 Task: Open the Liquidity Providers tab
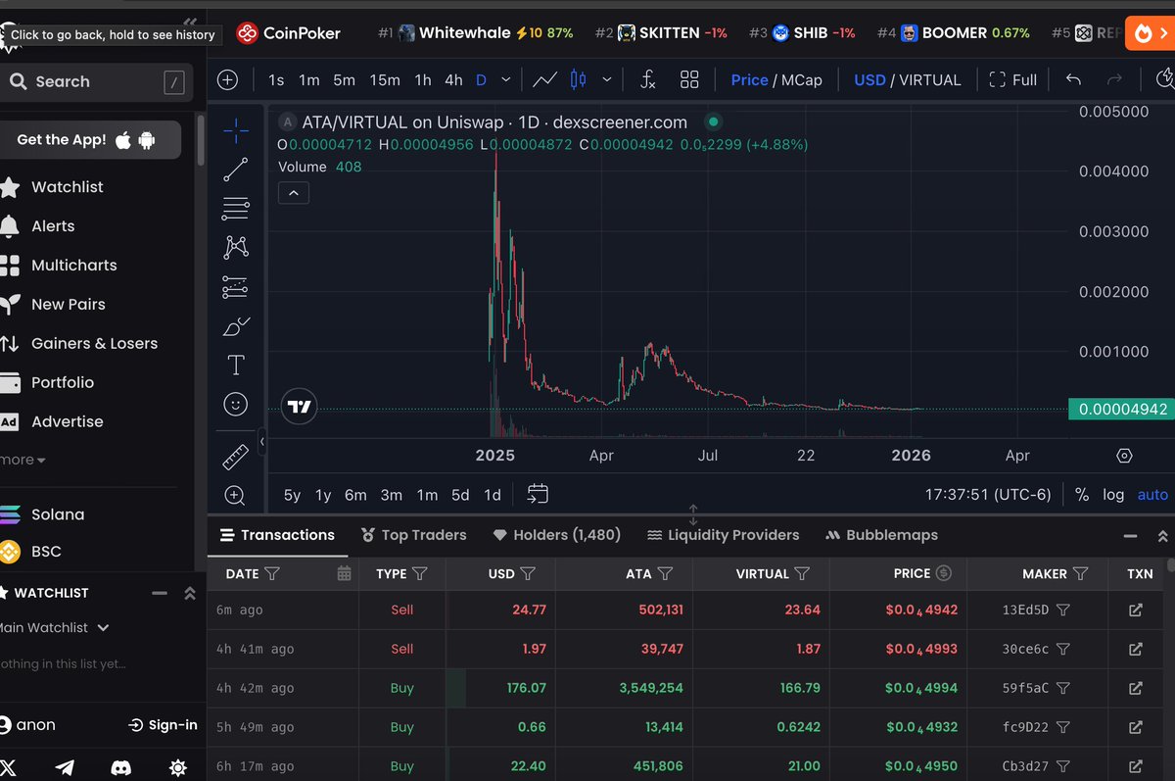click(723, 535)
